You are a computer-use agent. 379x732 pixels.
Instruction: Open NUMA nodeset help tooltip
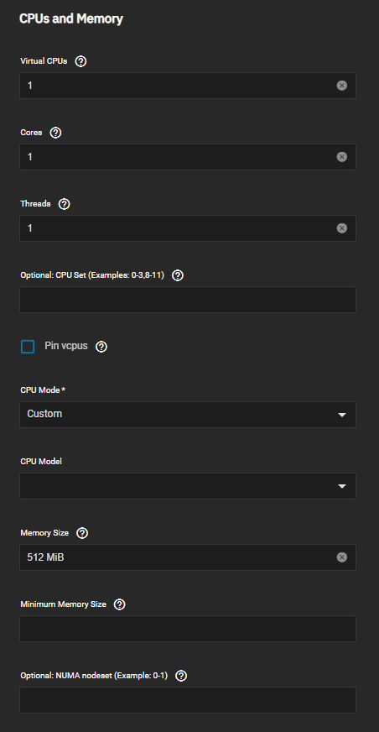click(181, 676)
